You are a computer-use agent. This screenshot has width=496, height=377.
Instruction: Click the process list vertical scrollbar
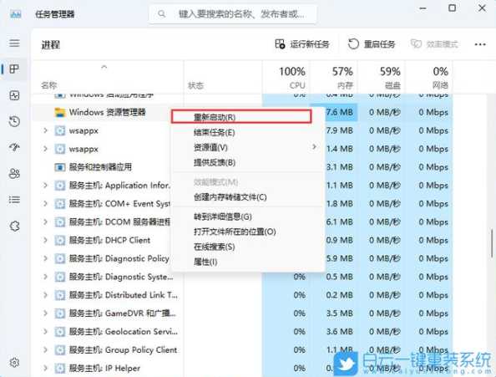492,243
